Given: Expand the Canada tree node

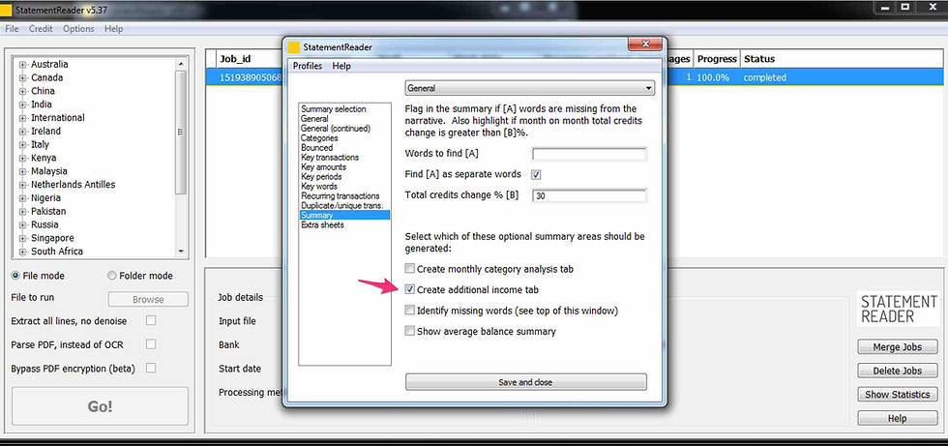Looking at the screenshot, I should click(23, 77).
